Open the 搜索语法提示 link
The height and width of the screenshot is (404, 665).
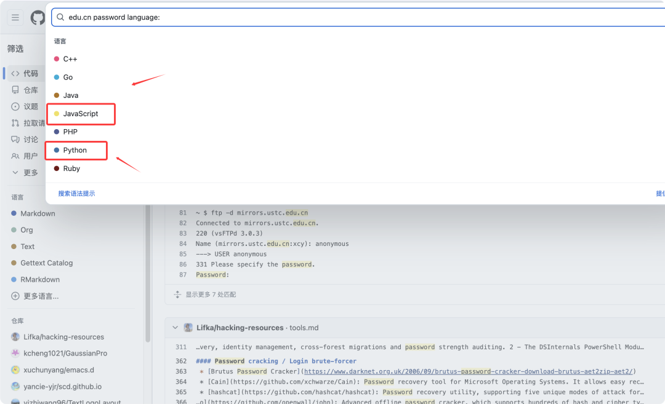[76, 194]
